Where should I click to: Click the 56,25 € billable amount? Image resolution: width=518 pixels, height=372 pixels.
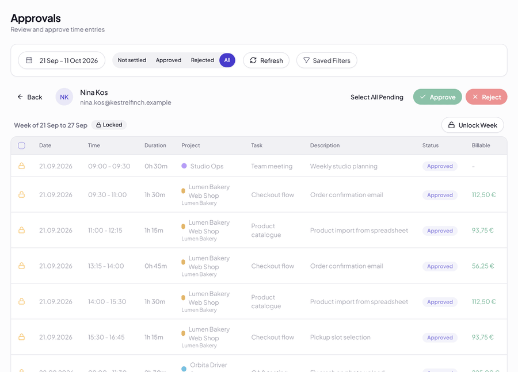[x=483, y=266]
